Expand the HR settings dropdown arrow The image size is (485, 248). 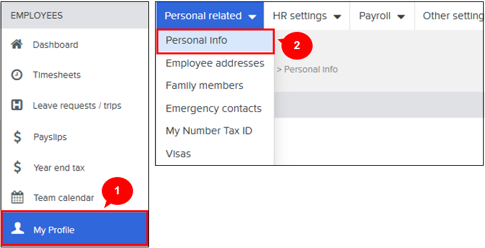(x=337, y=17)
